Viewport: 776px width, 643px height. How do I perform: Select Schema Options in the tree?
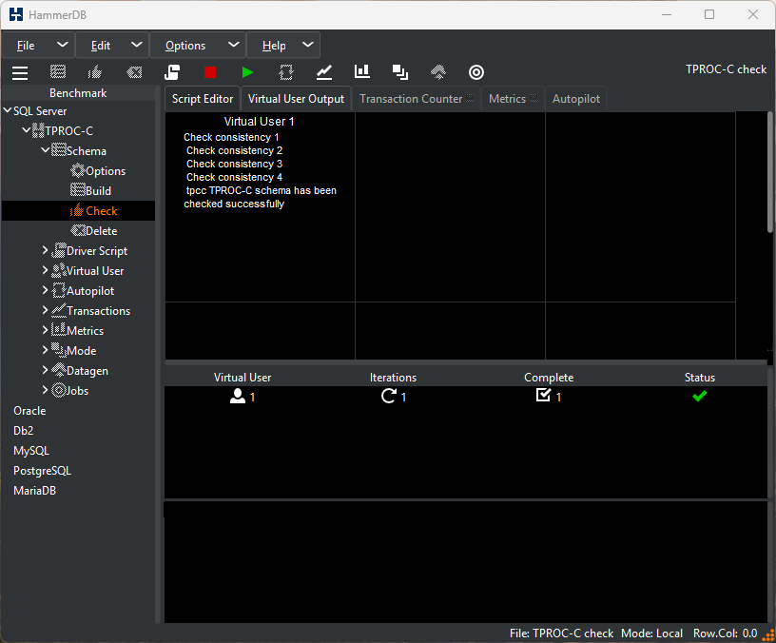point(98,171)
